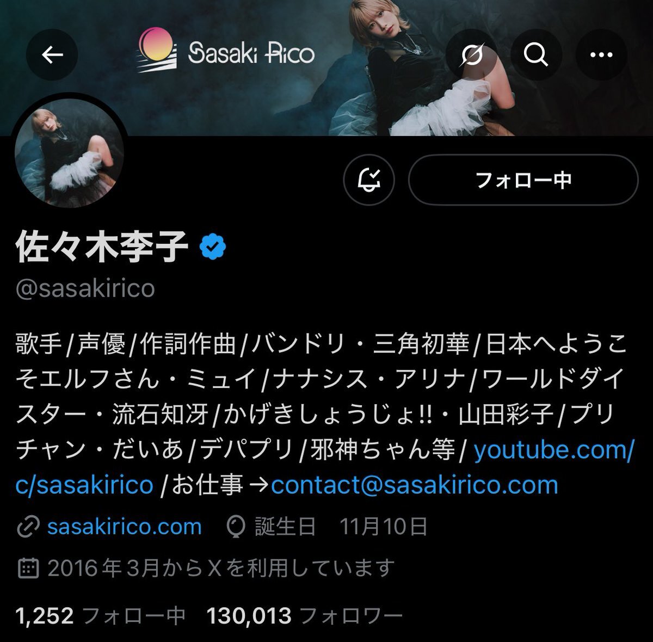The image size is (653, 642).
Task: Tap the 佐々木李子 display name
Action: click(x=102, y=246)
